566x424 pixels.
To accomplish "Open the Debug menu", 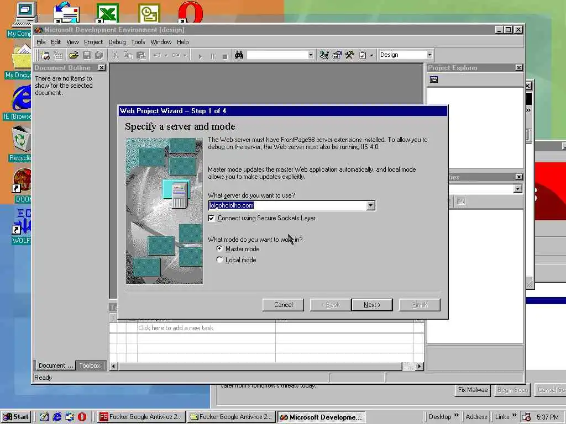I will pos(117,42).
